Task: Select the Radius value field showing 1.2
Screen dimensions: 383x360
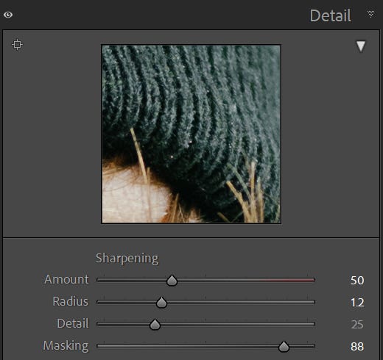Action: (357, 303)
